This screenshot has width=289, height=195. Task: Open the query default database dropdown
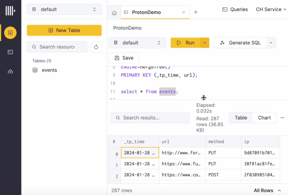[137, 43]
